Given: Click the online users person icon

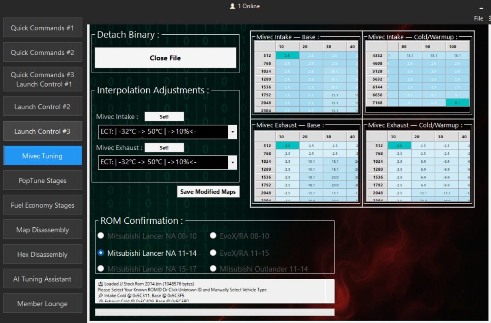Looking at the screenshot, I should point(233,6).
